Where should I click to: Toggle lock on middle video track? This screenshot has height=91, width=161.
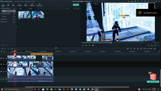tap(4, 64)
